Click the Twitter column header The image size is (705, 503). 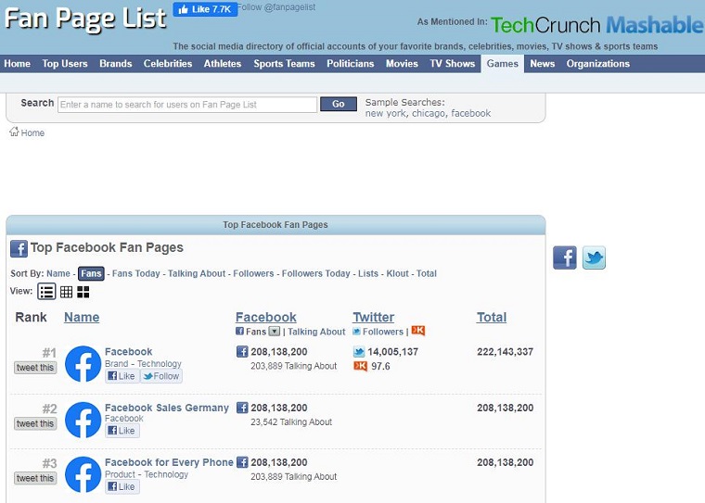[373, 317]
